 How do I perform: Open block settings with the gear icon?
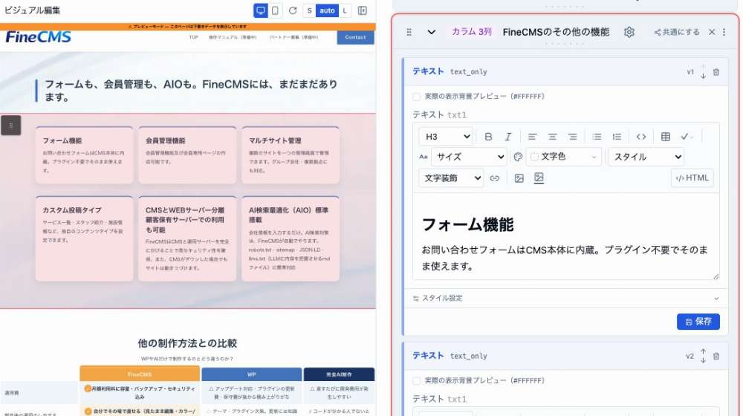point(629,32)
